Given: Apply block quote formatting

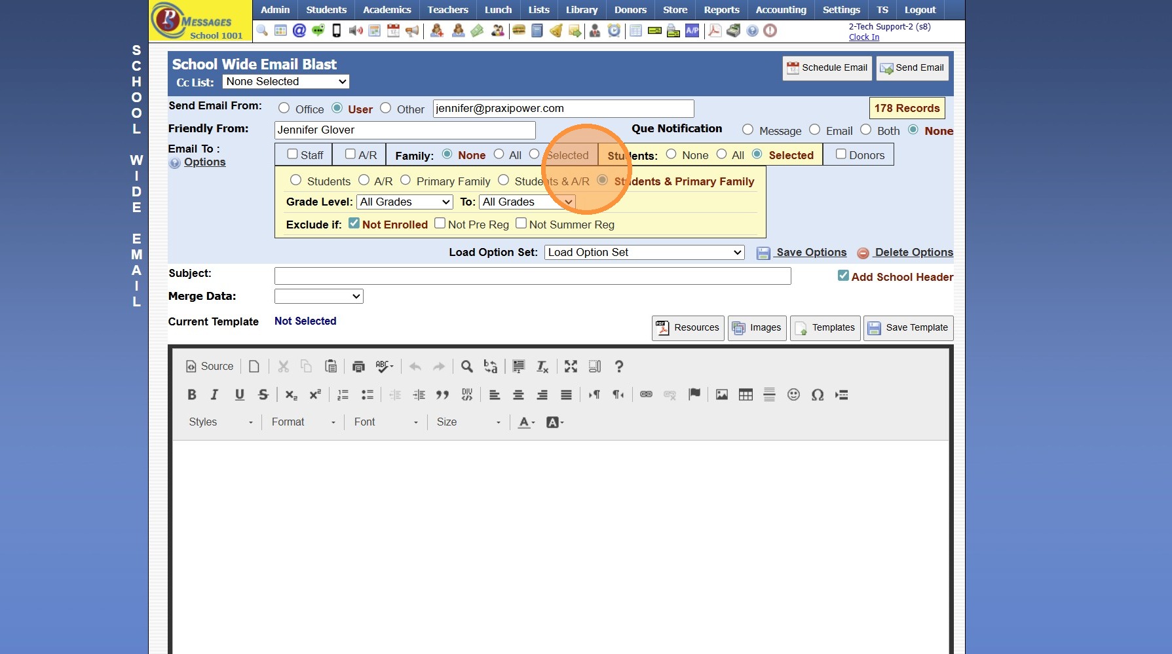Looking at the screenshot, I should (x=443, y=395).
